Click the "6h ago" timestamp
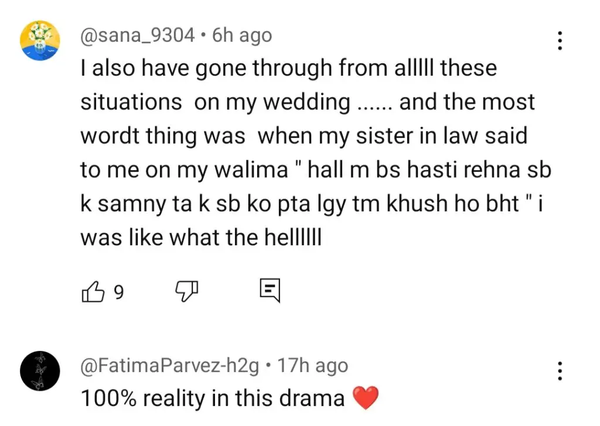The height and width of the screenshot is (426, 600). coord(242,35)
